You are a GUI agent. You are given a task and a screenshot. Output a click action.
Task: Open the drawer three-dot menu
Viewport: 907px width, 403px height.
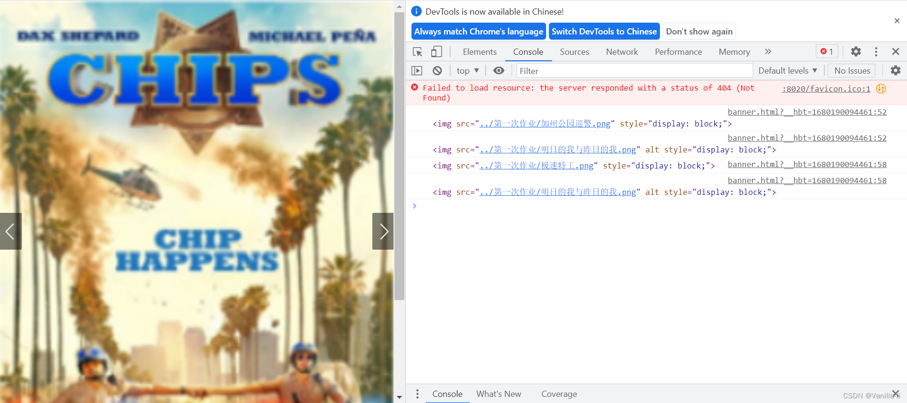tap(417, 394)
